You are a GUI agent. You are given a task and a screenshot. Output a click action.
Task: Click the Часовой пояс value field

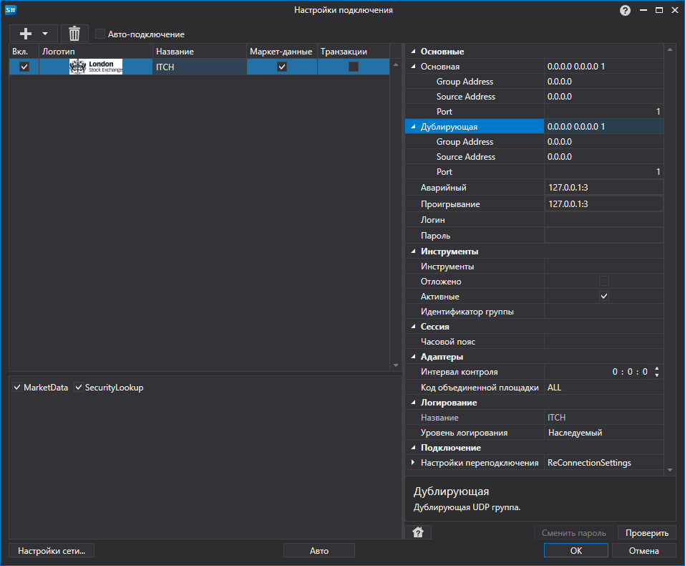pyautogui.click(x=603, y=342)
